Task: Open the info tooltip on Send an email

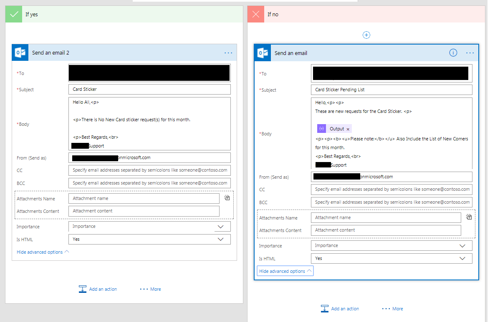Action: 453,52
